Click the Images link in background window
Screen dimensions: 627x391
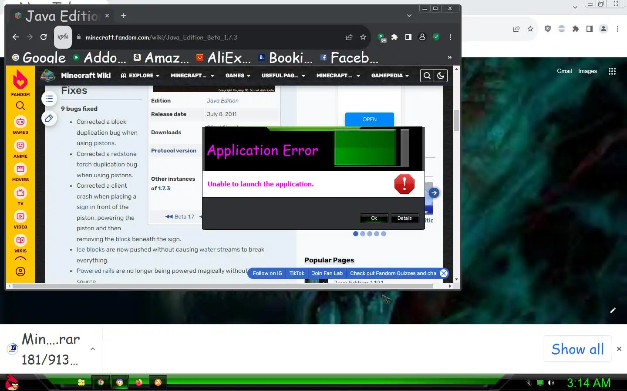click(587, 71)
